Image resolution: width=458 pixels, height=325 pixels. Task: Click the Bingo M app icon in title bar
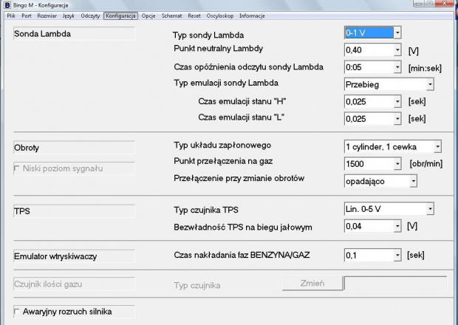coord(6,5)
